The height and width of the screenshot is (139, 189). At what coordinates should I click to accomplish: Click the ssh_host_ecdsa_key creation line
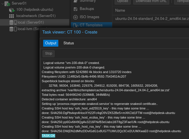point(93,118)
